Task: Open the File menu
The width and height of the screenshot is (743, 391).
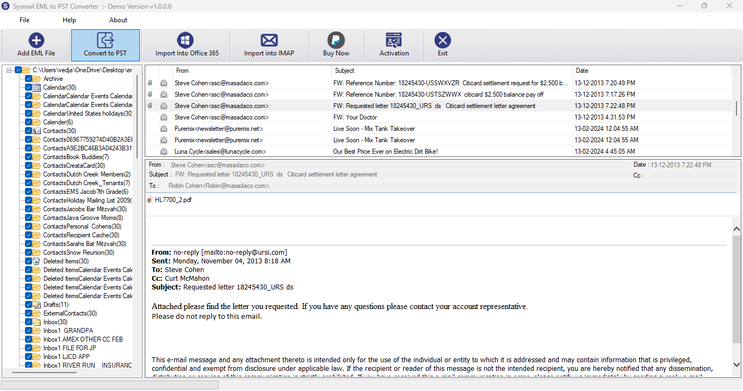Action: [24, 20]
